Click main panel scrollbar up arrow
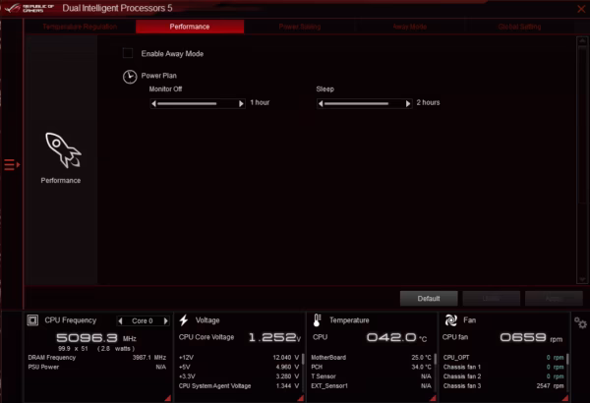590x403 pixels. click(x=582, y=40)
